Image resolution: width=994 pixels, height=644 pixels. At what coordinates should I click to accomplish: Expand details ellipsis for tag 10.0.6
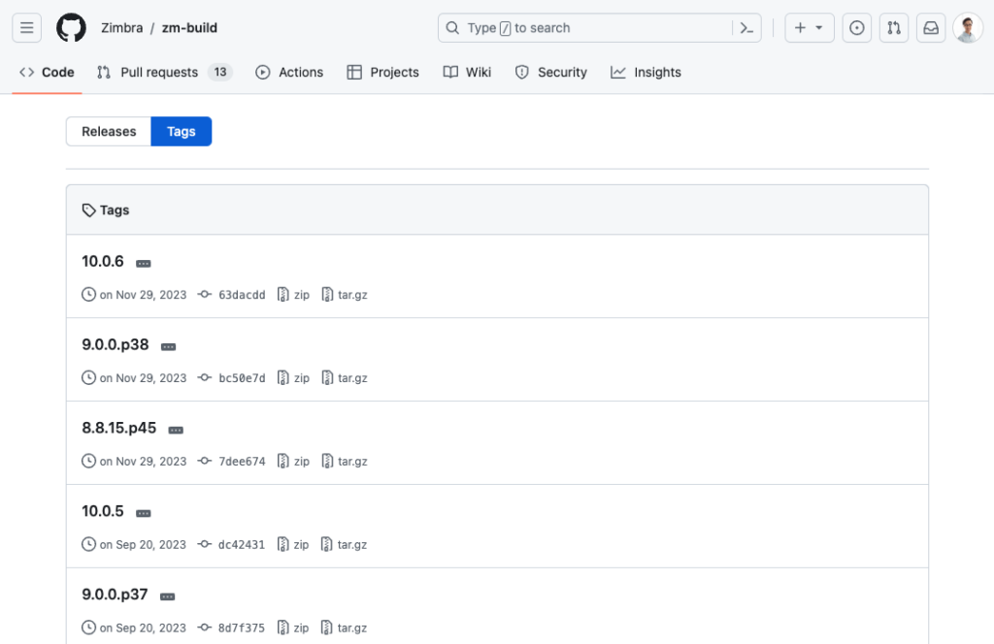coord(144,264)
